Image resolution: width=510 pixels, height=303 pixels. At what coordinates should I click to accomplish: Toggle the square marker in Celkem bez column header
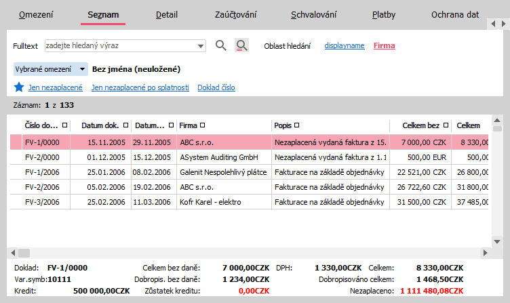tap(445, 125)
